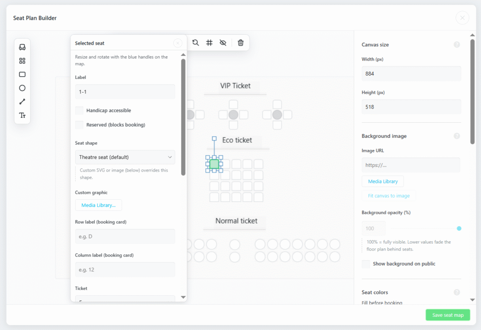The image size is (481, 330).
Task: Pick the line drawing tool
Action: (x=22, y=102)
